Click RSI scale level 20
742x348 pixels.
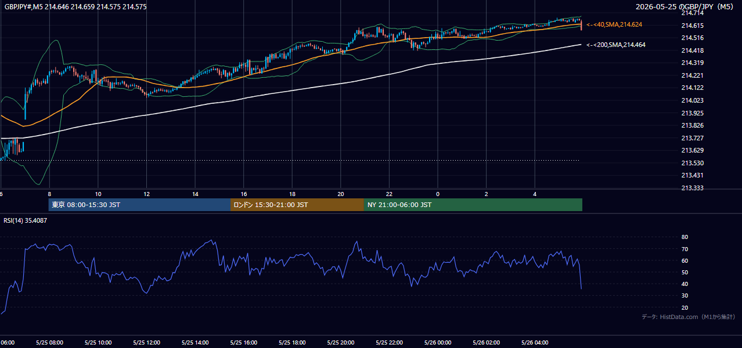[x=685, y=307]
